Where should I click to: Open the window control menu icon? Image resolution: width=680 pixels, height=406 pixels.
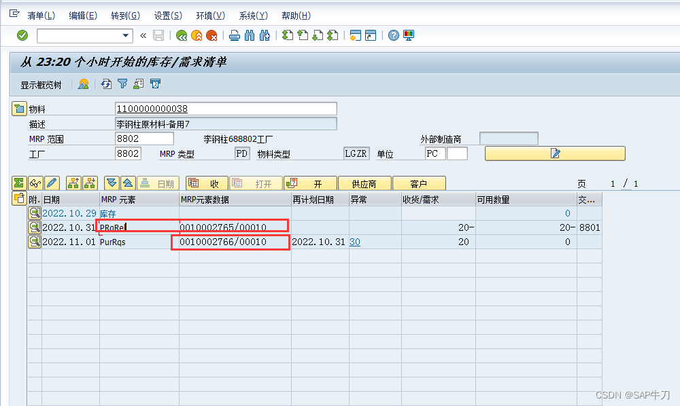click(14, 14)
